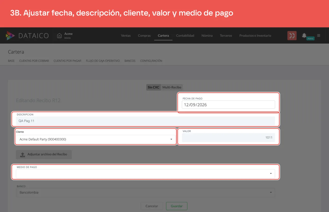Switch to Cuentas por Cobrar tab

click(x=34, y=61)
